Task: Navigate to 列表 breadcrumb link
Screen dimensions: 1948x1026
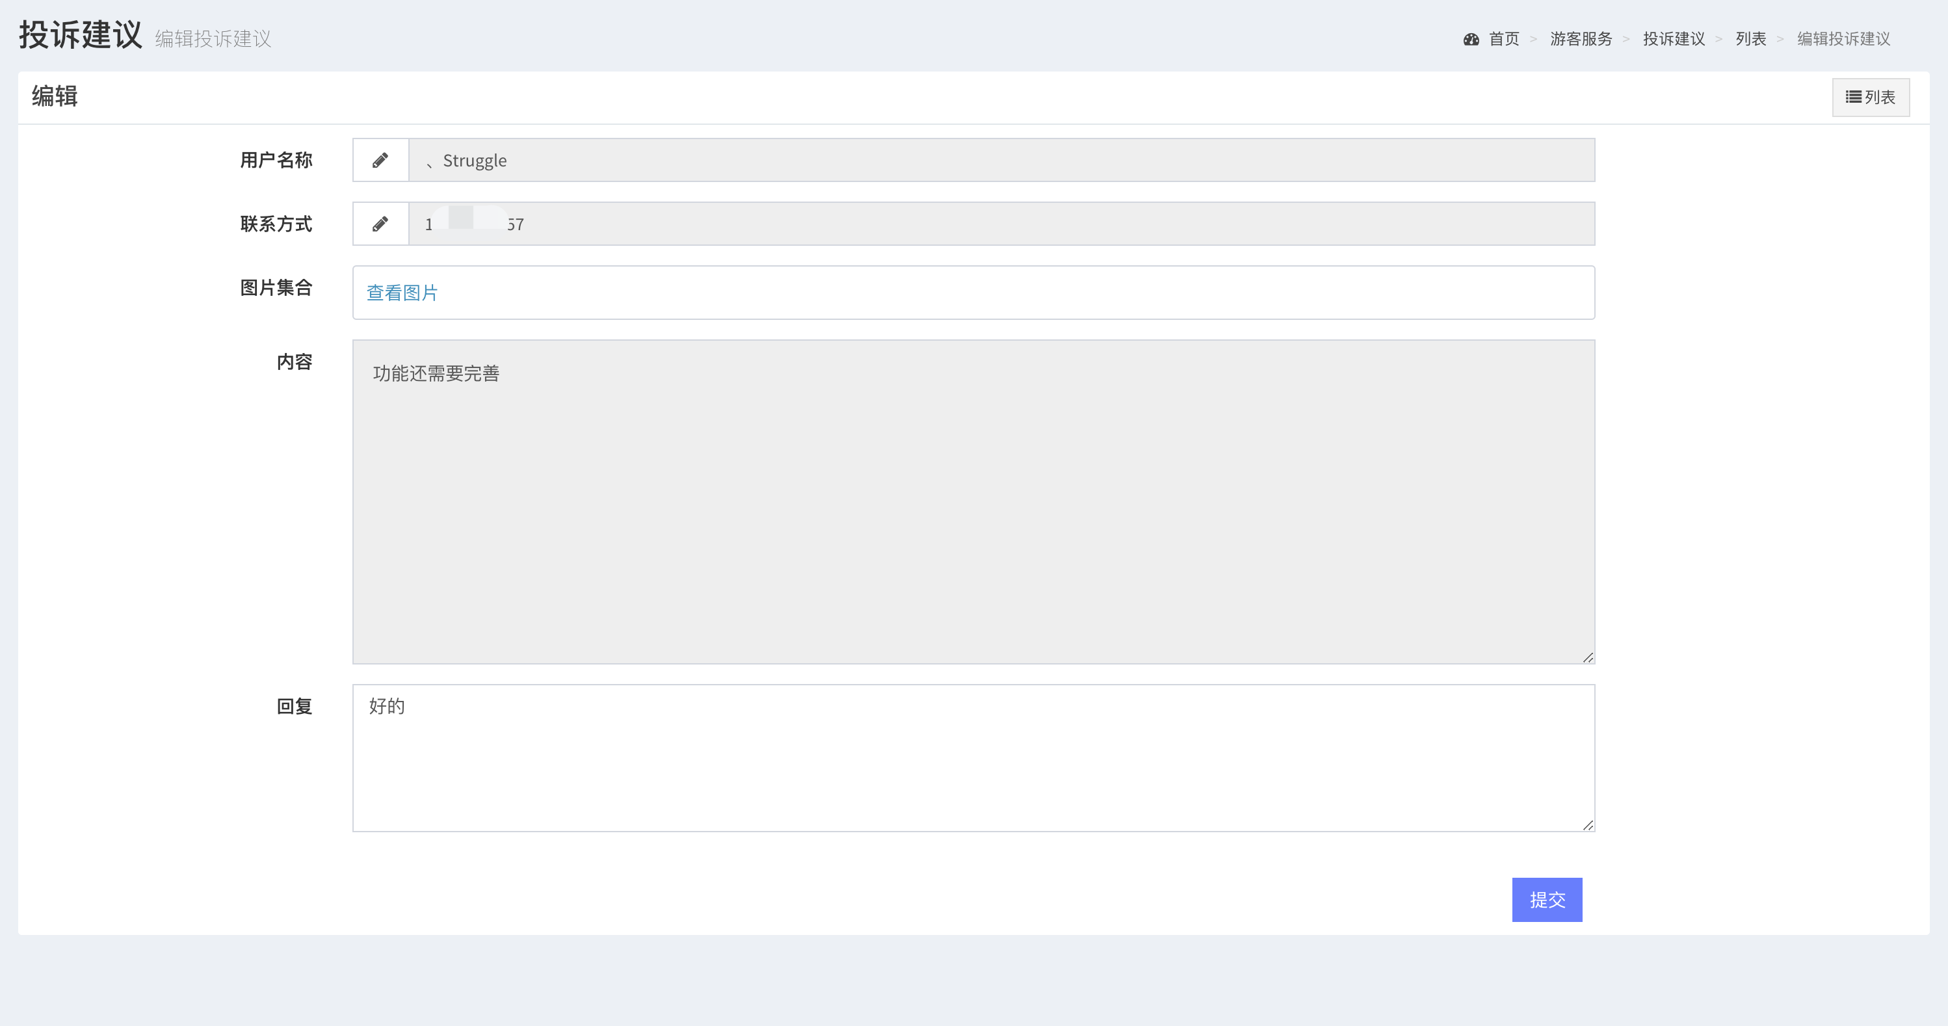Action: tap(1750, 39)
